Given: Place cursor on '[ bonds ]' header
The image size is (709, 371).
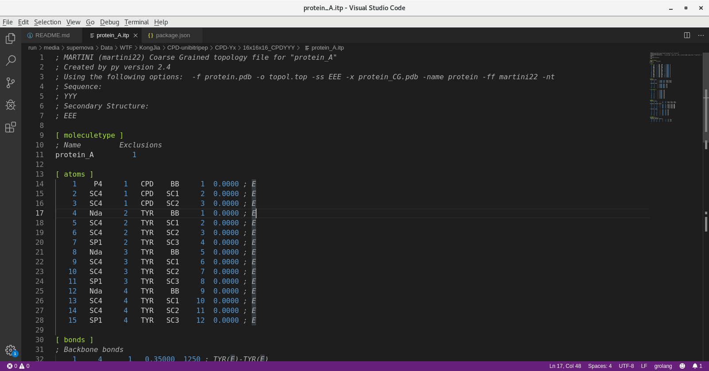Looking at the screenshot, I should coord(74,340).
